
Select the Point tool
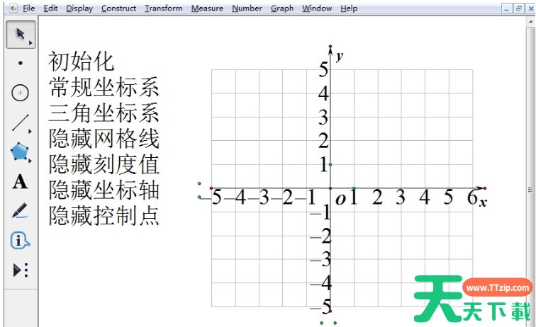[x=20, y=63]
